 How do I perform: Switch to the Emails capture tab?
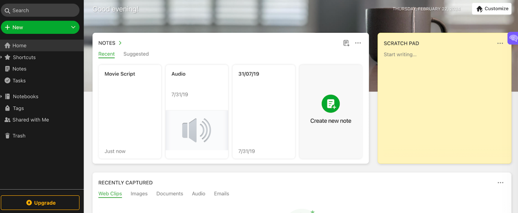[221, 193]
